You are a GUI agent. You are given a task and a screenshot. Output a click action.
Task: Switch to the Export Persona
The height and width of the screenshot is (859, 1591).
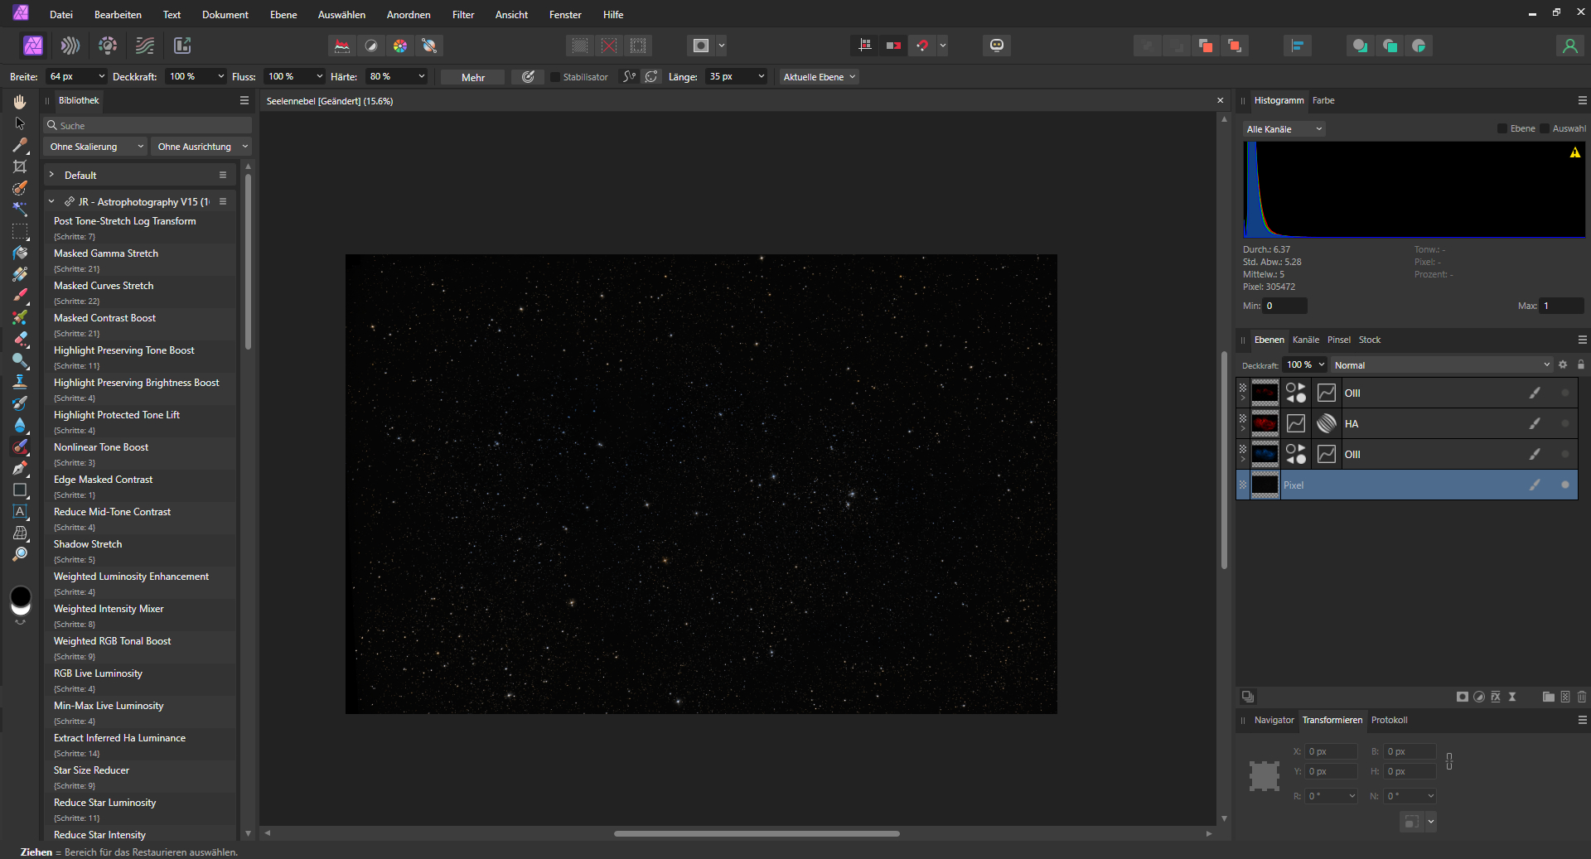coord(182,46)
